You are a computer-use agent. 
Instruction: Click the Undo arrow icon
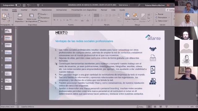click(x=28, y=5)
